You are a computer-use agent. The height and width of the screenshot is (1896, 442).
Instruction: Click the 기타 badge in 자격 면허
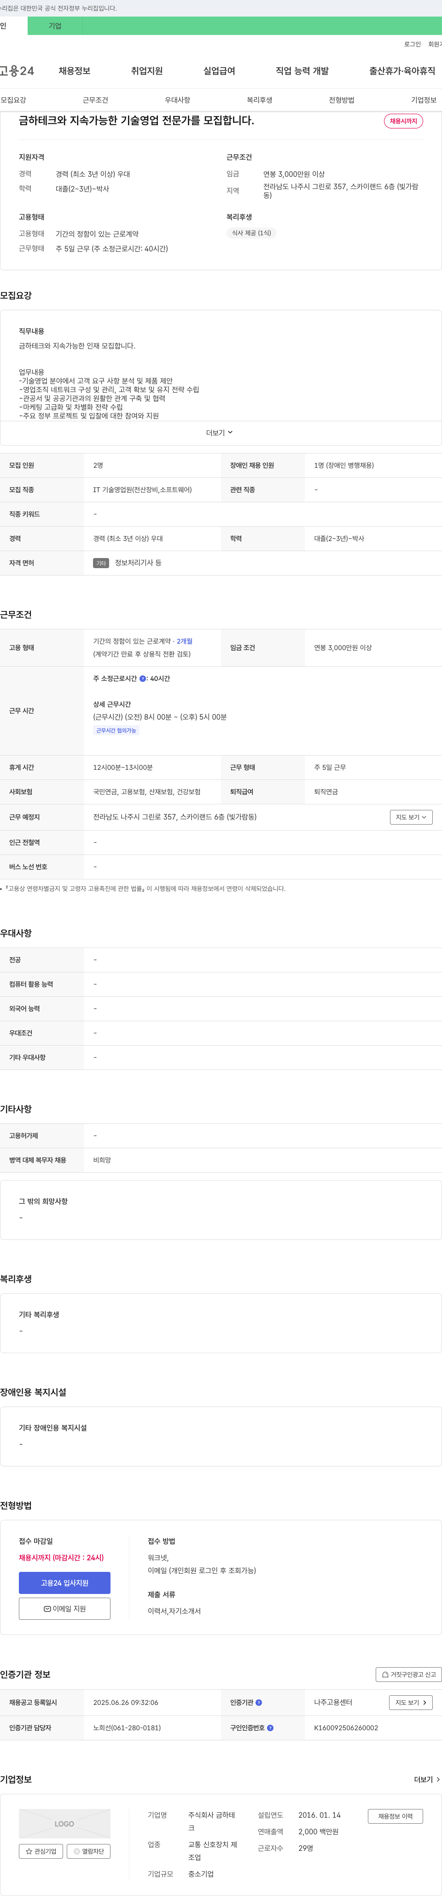(101, 563)
